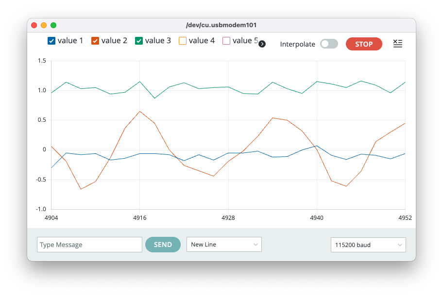The image size is (443, 297).
Task: Click the clear plot icon
Action: (397, 44)
